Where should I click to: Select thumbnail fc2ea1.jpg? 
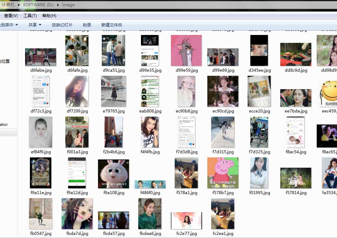(x=223, y=214)
